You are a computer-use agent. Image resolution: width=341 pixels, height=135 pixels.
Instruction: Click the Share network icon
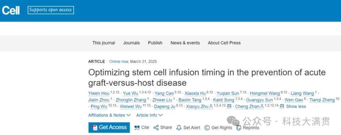click(x=156, y=128)
